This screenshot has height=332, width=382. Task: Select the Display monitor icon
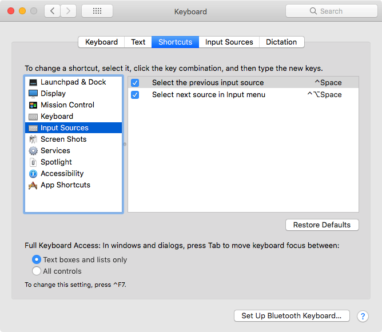coord(33,94)
